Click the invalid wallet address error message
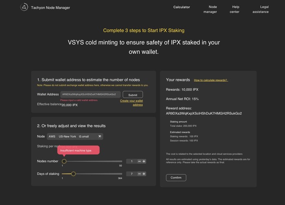 pos(79,100)
